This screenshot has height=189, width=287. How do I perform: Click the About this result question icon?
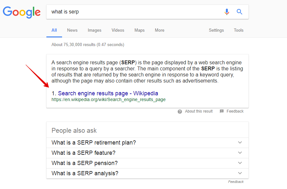pyautogui.click(x=180, y=111)
